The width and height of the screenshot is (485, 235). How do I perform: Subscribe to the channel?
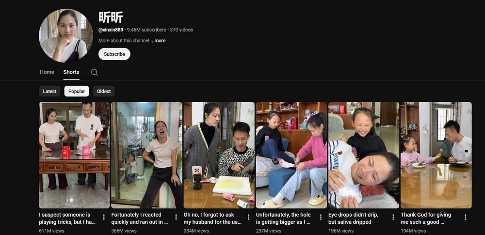pos(114,54)
